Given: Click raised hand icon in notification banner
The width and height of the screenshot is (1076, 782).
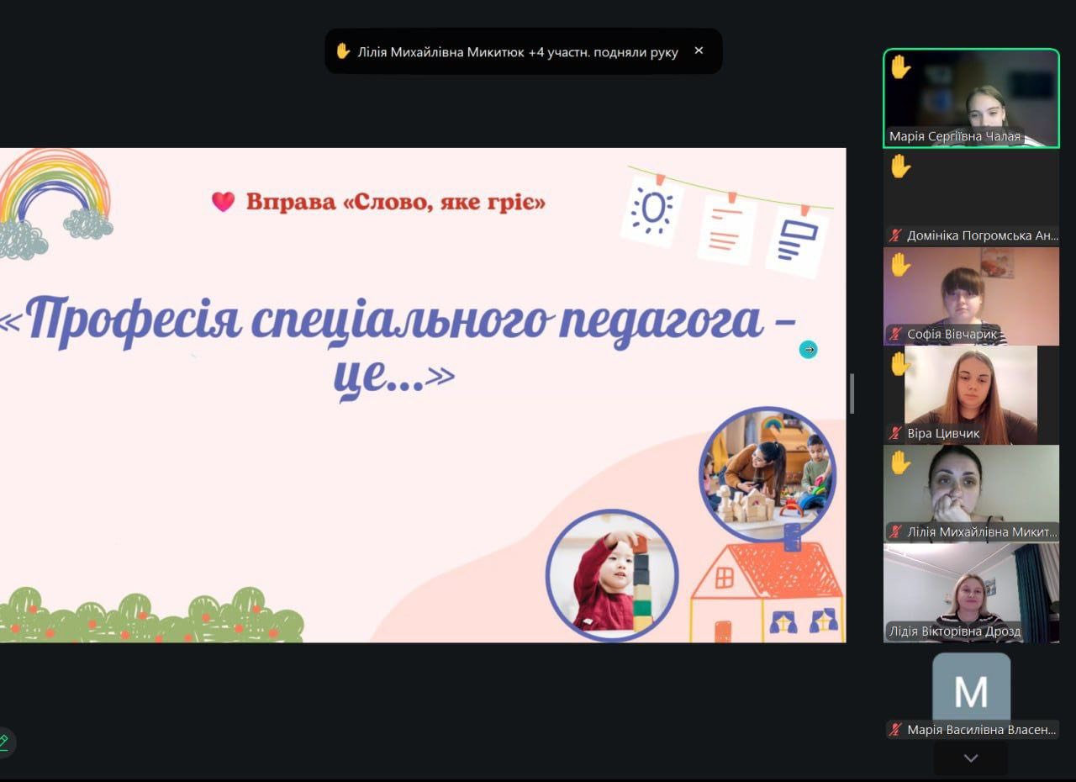Looking at the screenshot, I should (343, 50).
